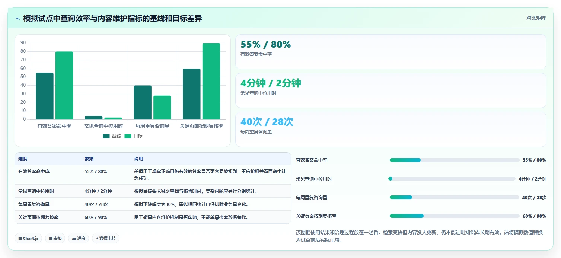Click the 表格 tag label text
Image resolution: width=561 pixels, height=258 pixels.
point(57,238)
